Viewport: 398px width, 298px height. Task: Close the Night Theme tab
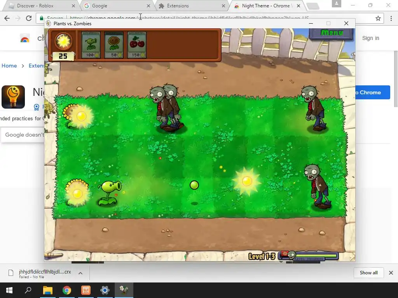[298, 6]
